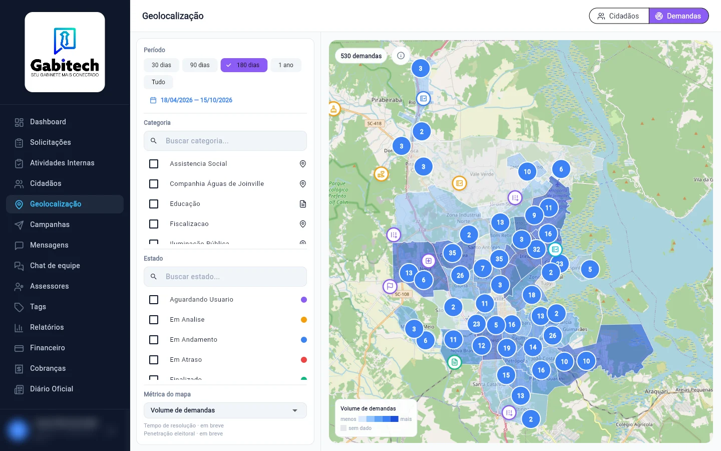The height and width of the screenshot is (451, 721).
Task: Select the 180 dias period
Action: coord(244,65)
